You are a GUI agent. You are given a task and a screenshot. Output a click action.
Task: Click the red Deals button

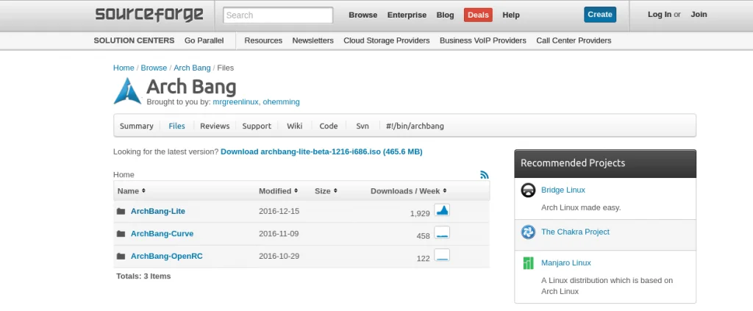pyautogui.click(x=478, y=15)
